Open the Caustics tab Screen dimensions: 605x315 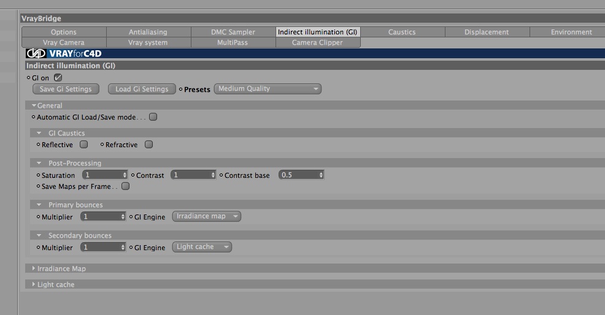[403, 32]
